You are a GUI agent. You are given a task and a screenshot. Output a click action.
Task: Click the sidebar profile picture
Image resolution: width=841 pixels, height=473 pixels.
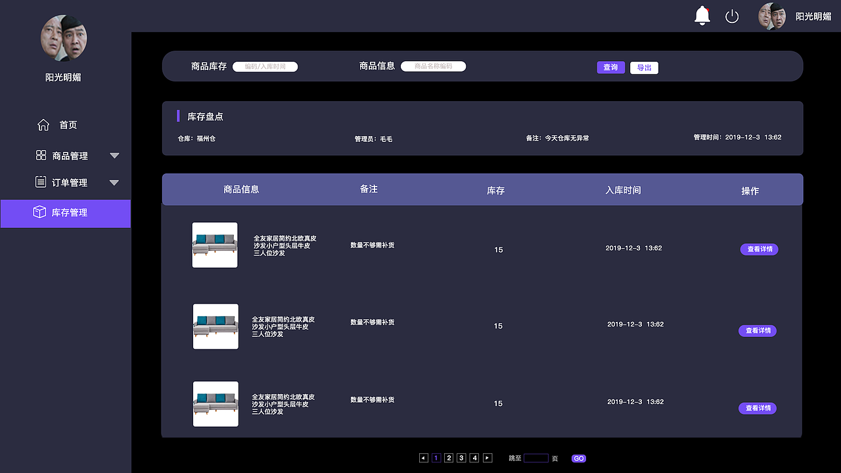[x=64, y=38]
